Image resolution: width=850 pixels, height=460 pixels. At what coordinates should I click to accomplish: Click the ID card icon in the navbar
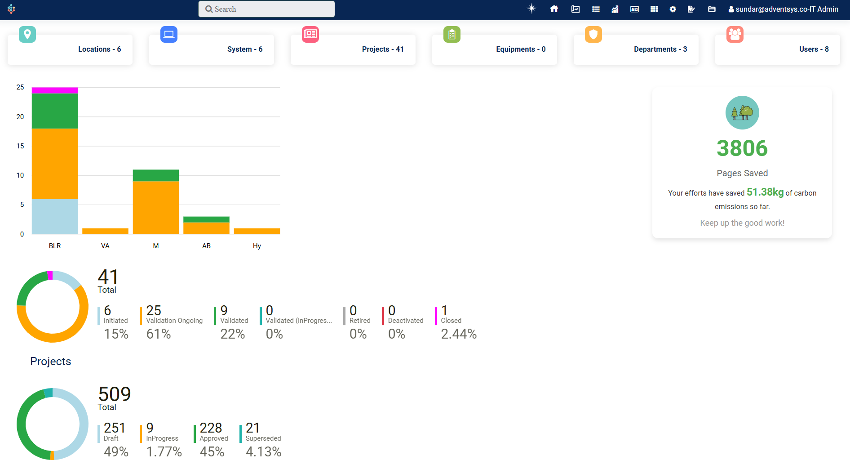coord(634,9)
